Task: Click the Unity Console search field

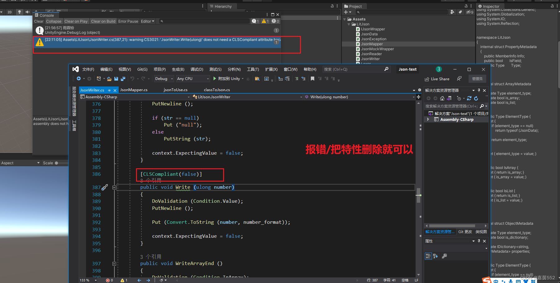Action: pos(204,21)
